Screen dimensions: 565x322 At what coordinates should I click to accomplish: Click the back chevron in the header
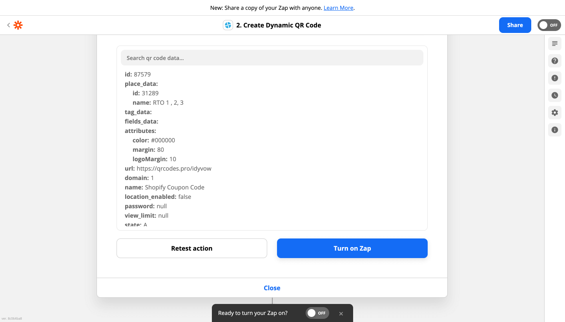click(9, 25)
